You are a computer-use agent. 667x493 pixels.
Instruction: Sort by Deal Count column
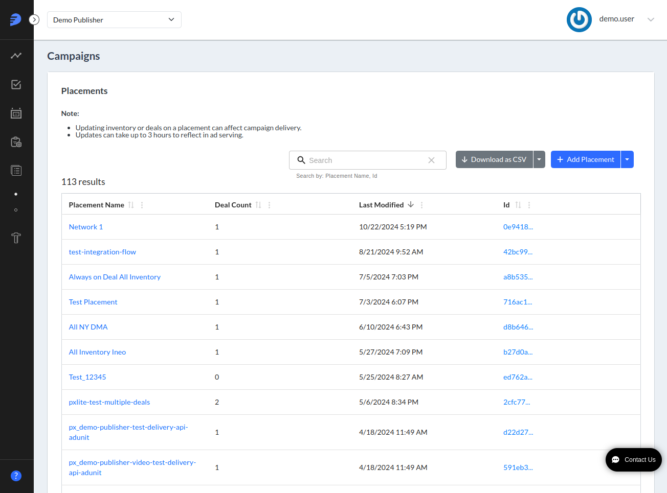point(258,205)
